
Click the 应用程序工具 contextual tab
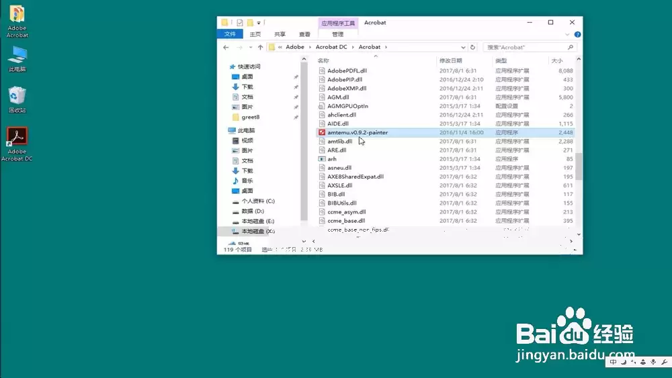(338, 23)
